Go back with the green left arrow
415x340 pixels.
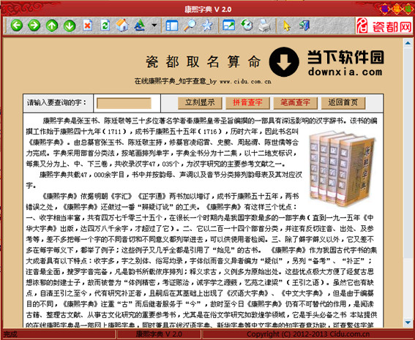coord(17,26)
